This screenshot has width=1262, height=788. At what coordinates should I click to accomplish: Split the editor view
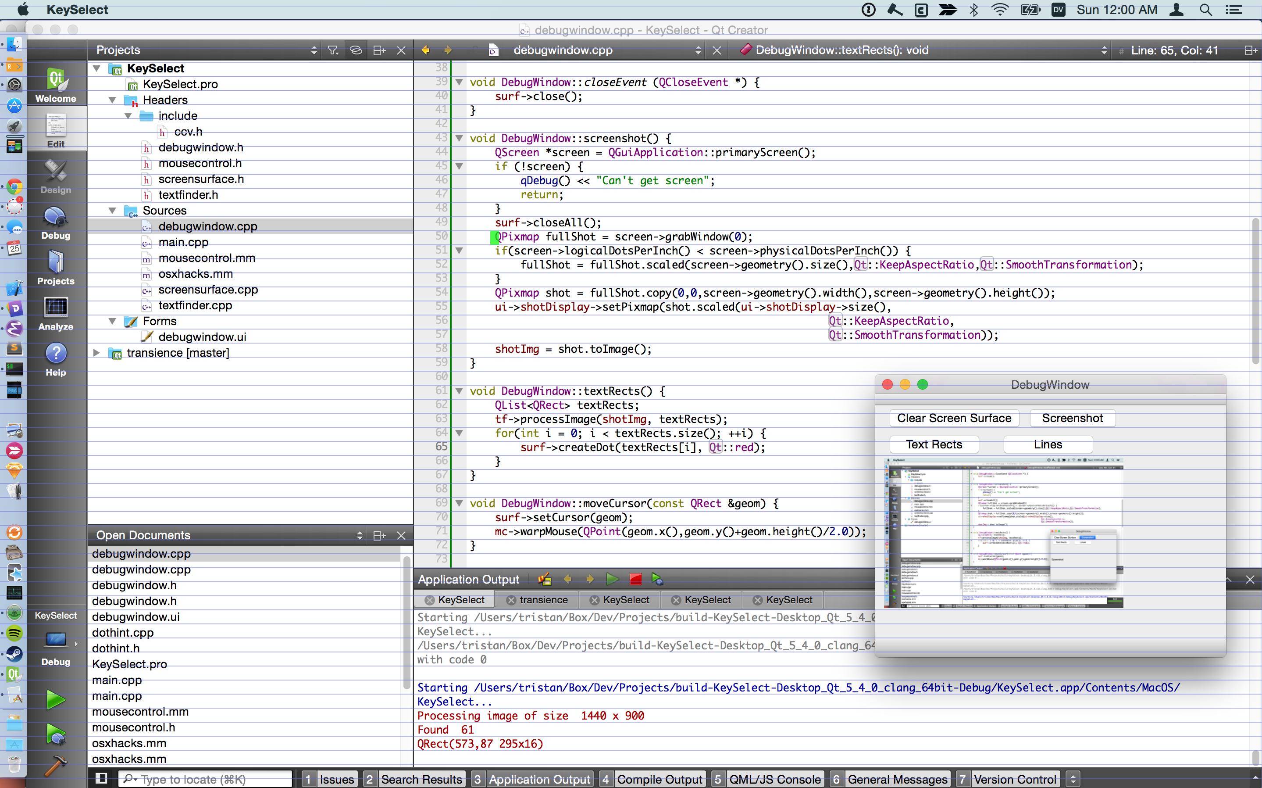tap(1250, 50)
